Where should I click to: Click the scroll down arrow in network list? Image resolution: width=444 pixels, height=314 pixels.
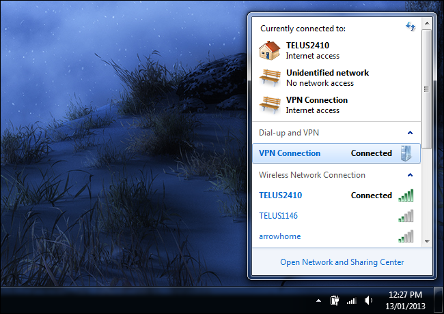pyautogui.click(x=427, y=241)
